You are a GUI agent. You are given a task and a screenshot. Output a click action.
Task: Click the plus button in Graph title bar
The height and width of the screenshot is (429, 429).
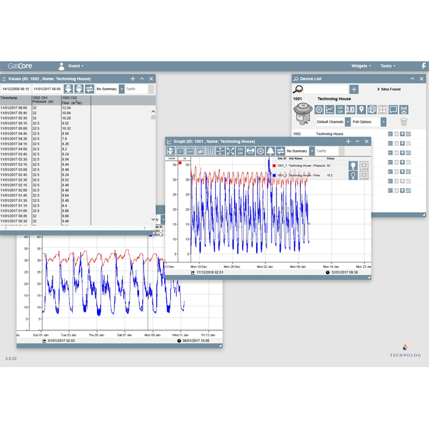tap(348, 142)
